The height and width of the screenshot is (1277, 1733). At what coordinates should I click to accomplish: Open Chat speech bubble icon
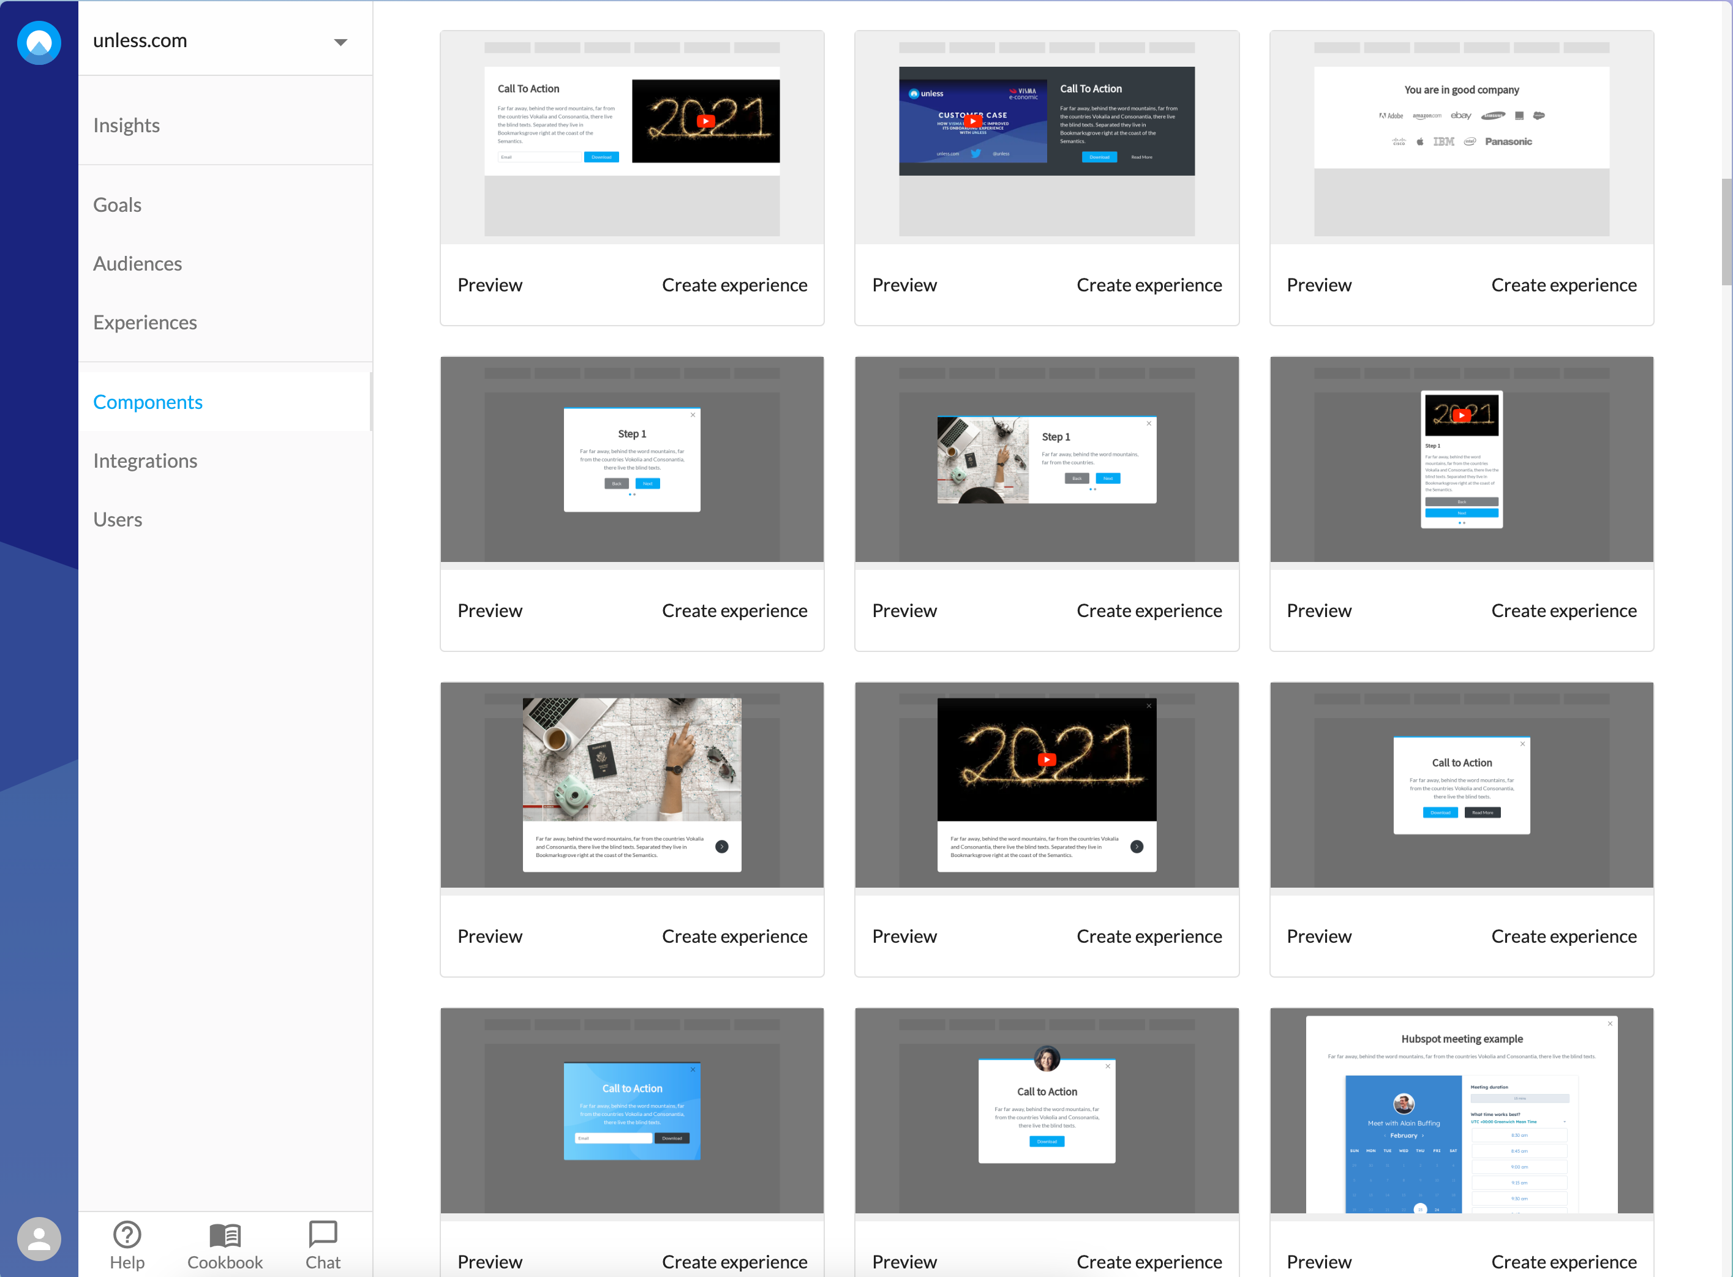click(323, 1234)
